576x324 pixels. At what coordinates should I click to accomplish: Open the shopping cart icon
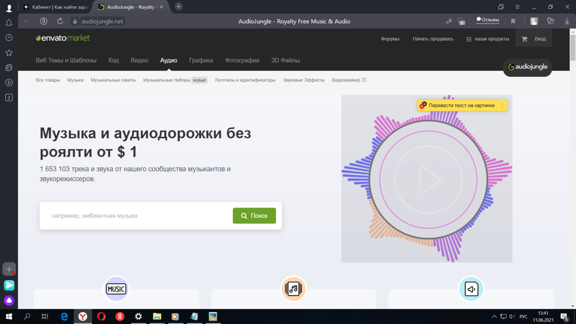(525, 39)
